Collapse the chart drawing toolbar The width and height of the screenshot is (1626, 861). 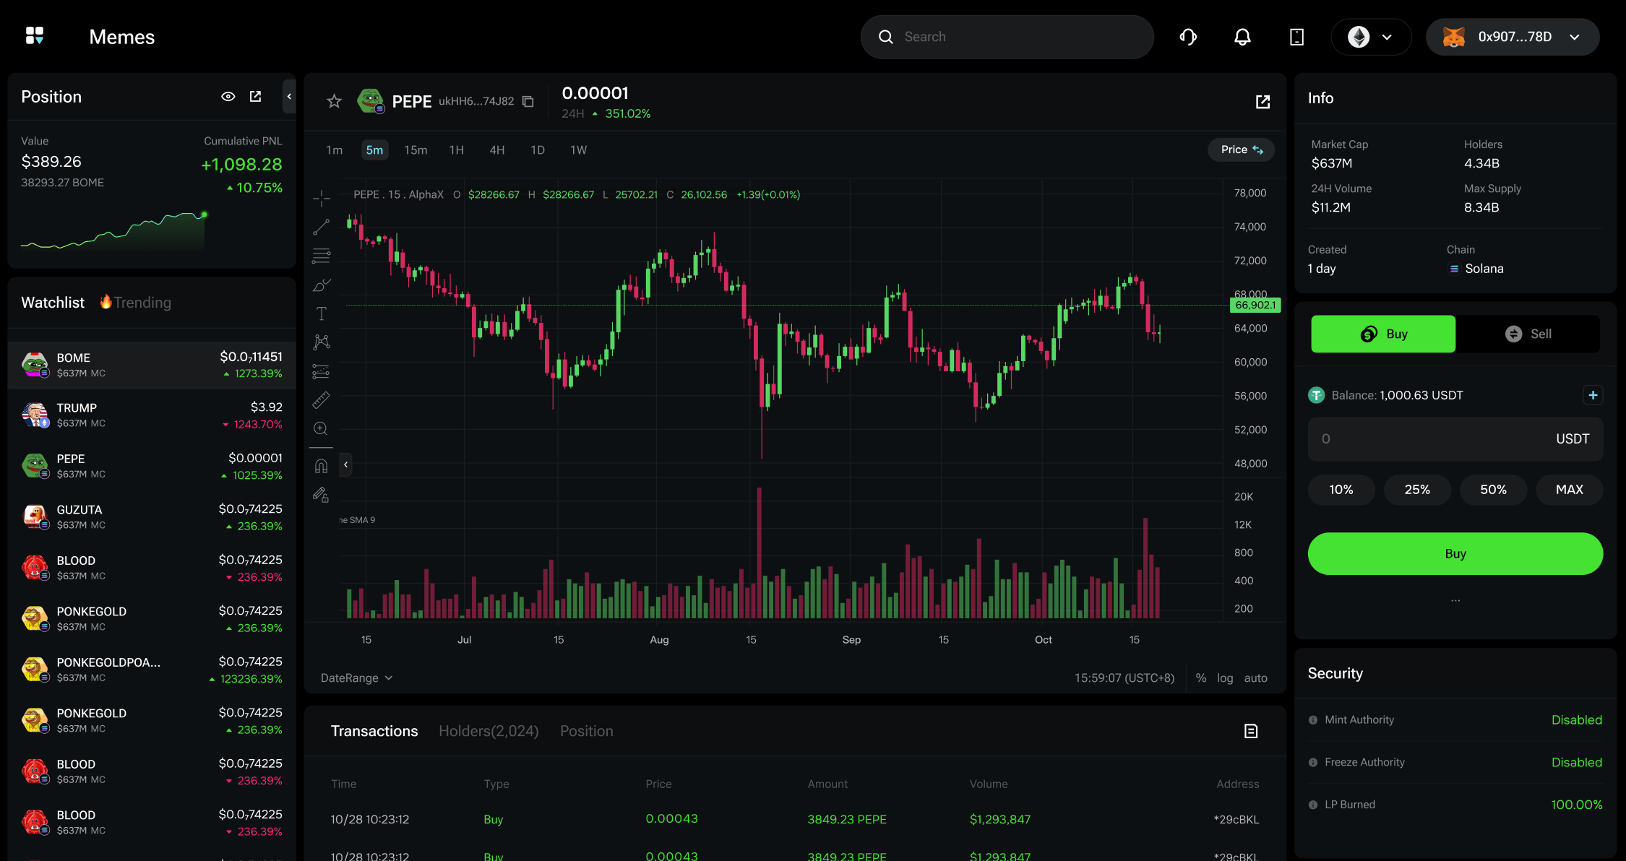click(x=346, y=464)
